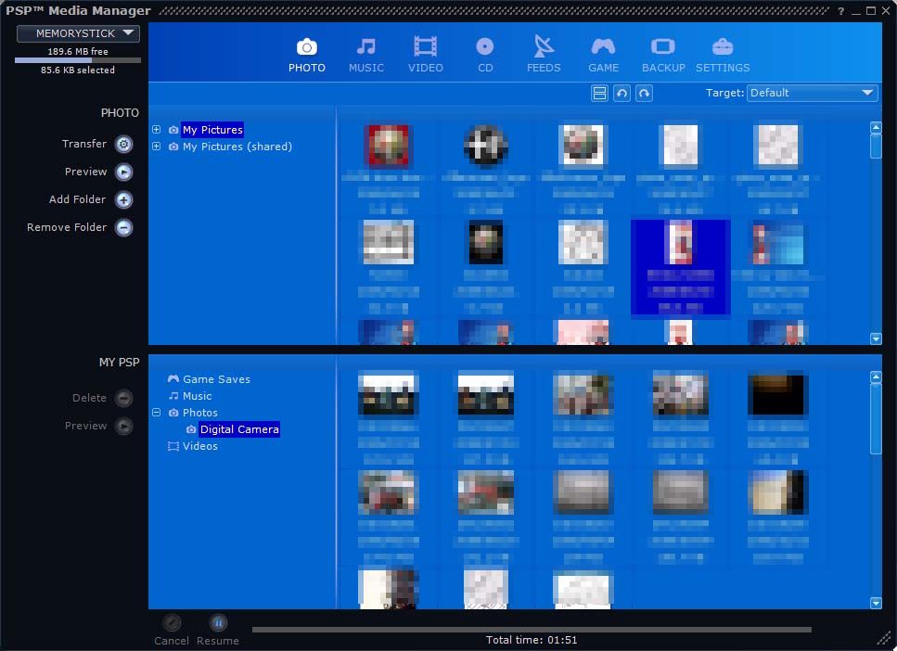Click the Delete icon under MY PSP
The width and height of the screenshot is (897, 651).
pos(123,398)
